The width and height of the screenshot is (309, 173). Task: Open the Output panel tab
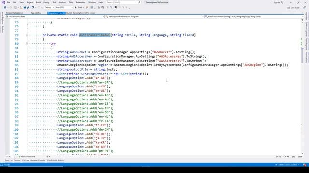coord(17,160)
